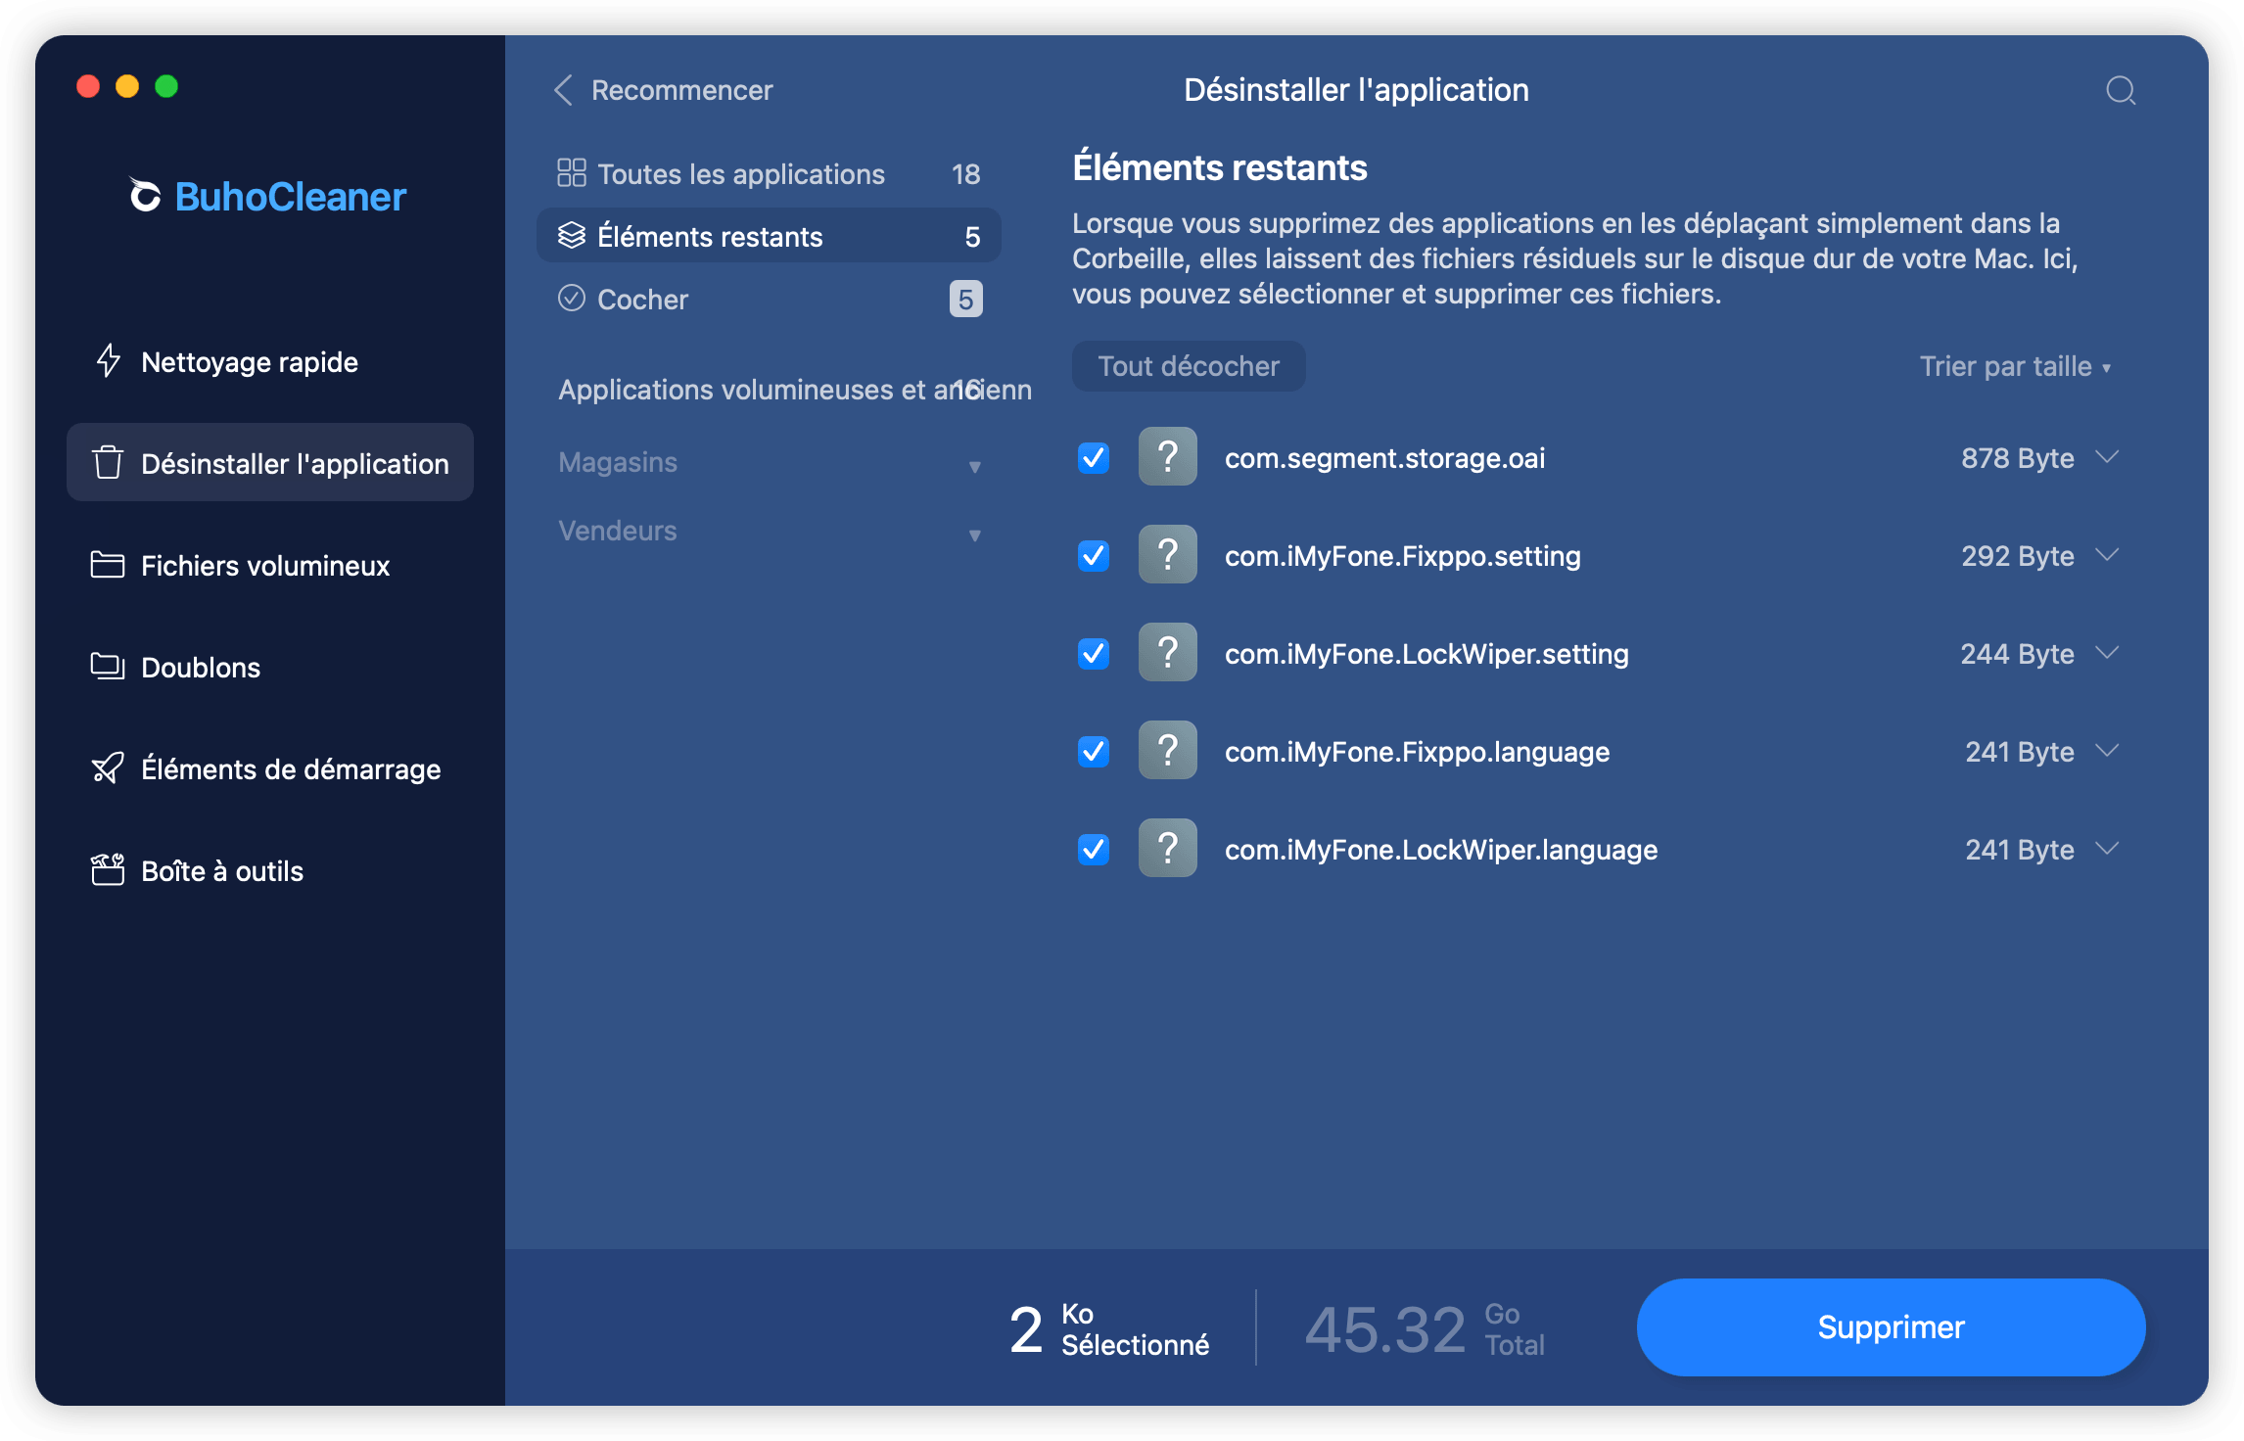Click the com.iMyFone.Fixppo.setting file name
The width and height of the screenshot is (2244, 1441).
point(1402,555)
